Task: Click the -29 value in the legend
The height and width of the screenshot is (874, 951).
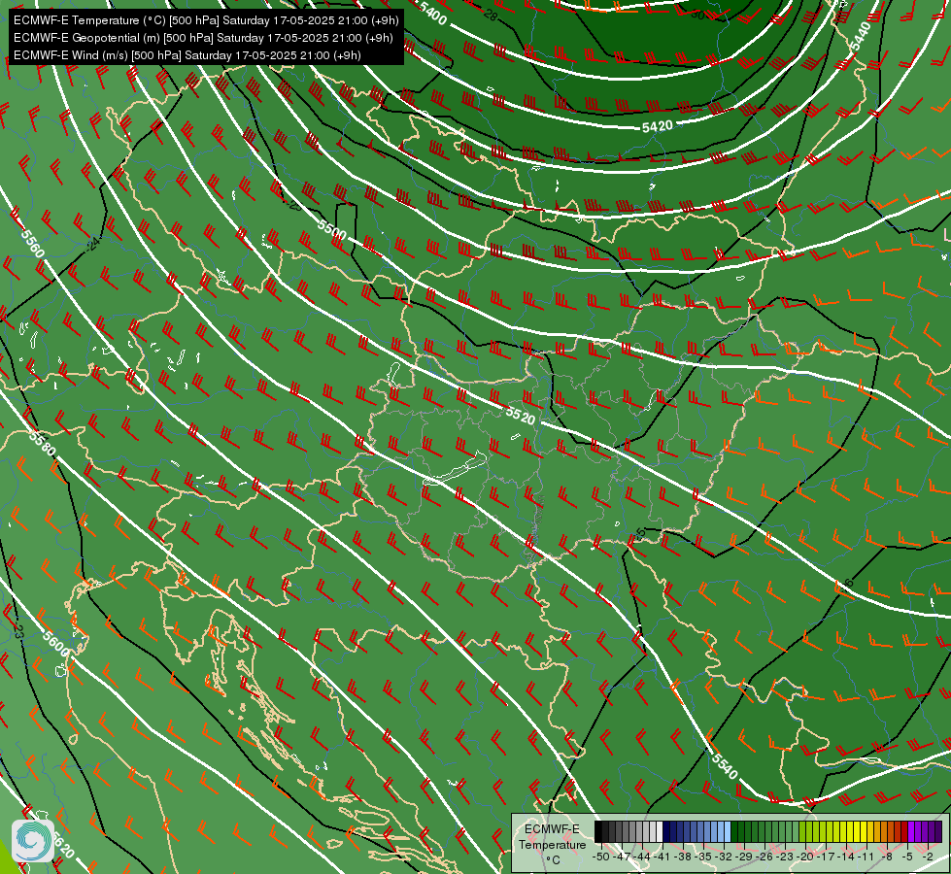Action: tap(743, 857)
